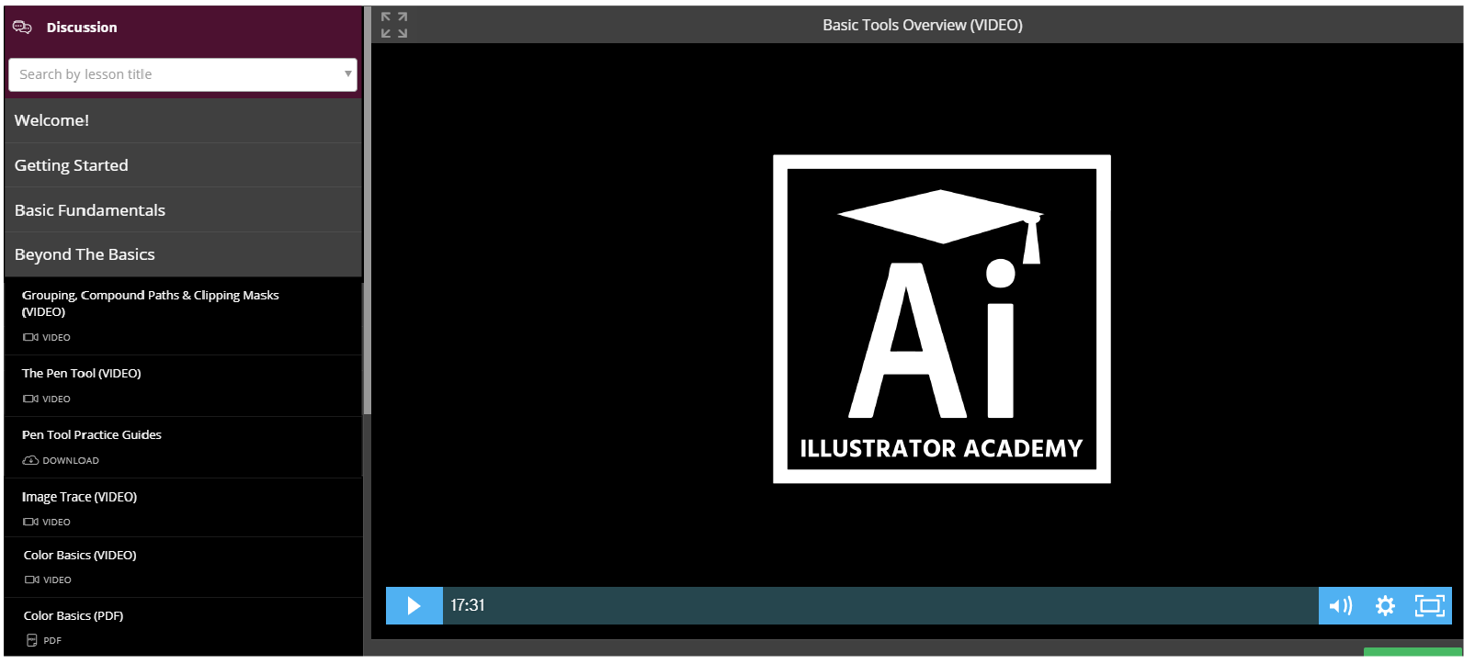Click the VIDEO label under Image Trace
The height and width of the screenshot is (664, 1475).
pyautogui.click(x=56, y=522)
